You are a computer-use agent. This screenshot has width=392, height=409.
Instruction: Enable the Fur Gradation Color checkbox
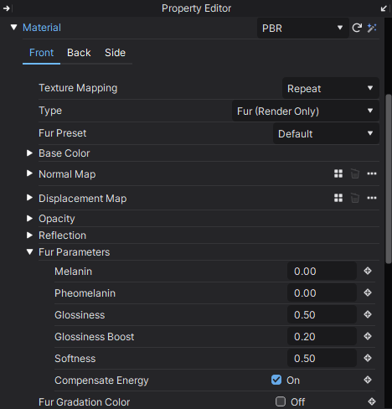(281, 401)
